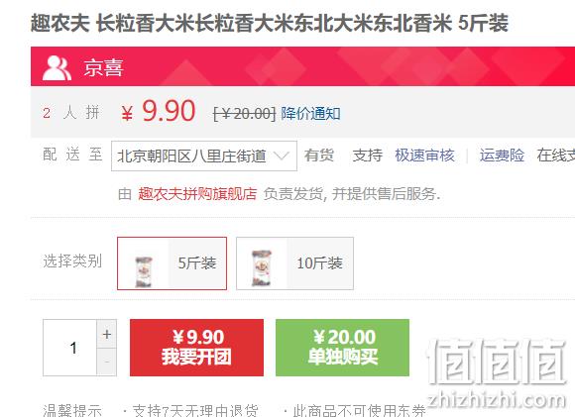Expand the delivery address chevron arrow

pos(282,156)
